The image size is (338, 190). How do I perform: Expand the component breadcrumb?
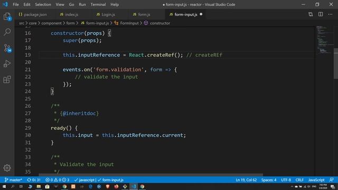(51, 23)
